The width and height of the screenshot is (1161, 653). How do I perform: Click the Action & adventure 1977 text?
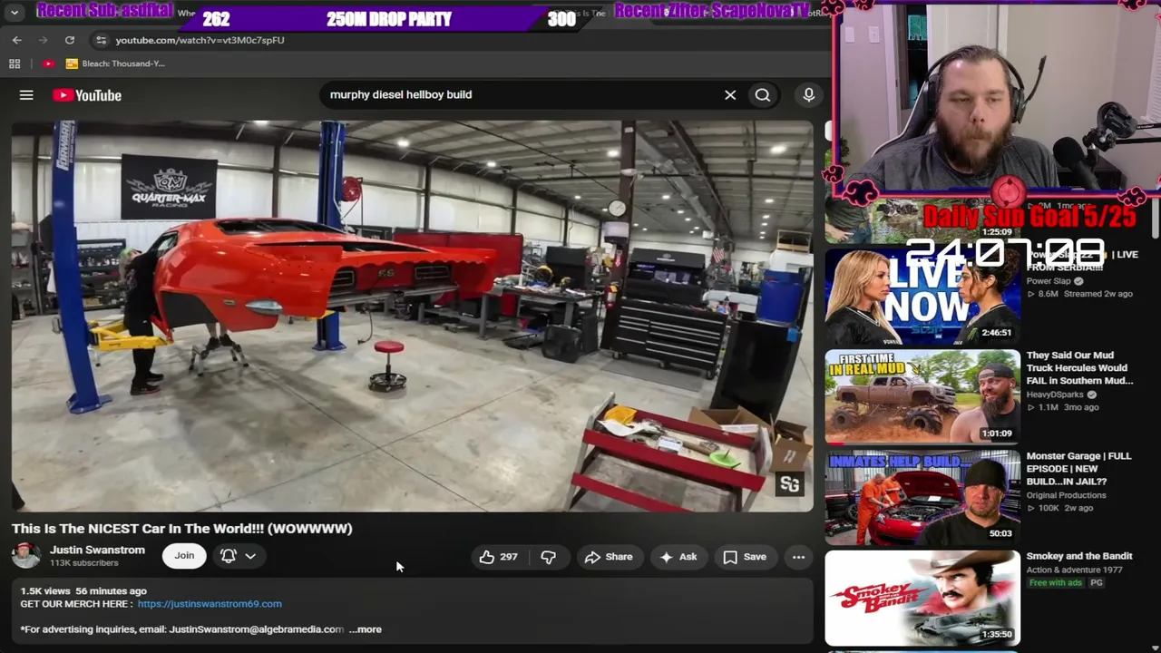(1076, 570)
